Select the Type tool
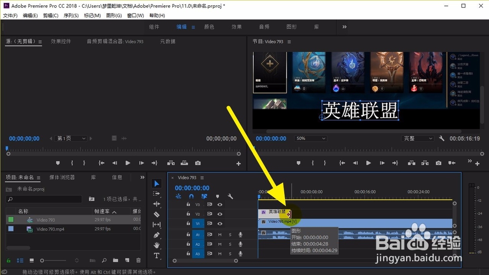Viewport: 489px width, 275px height. 156,255
